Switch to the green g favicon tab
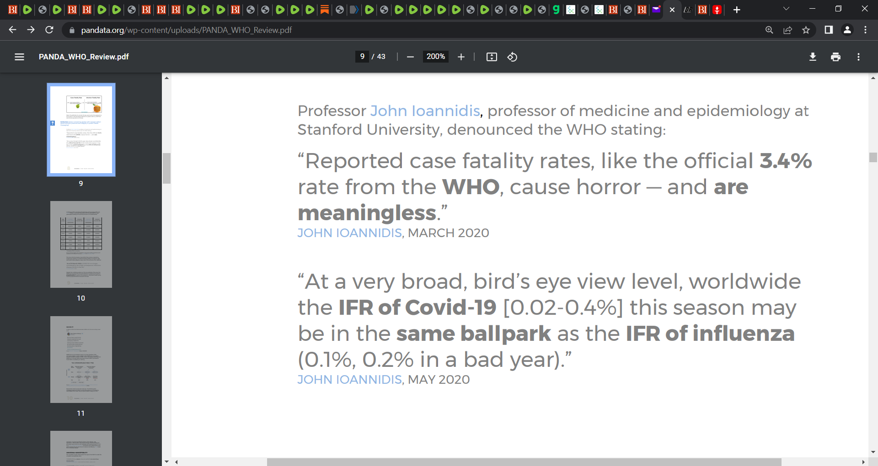This screenshot has height=466, width=878. 556,10
